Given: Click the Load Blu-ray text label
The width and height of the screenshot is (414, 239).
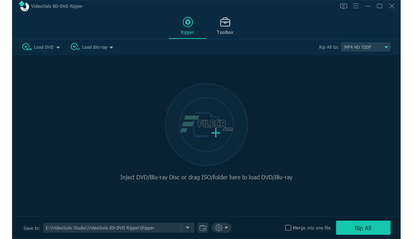Looking at the screenshot, I should click(x=95, y=47).
